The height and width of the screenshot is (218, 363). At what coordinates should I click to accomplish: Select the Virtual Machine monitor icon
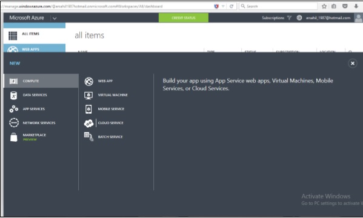[x=88, y=95]
